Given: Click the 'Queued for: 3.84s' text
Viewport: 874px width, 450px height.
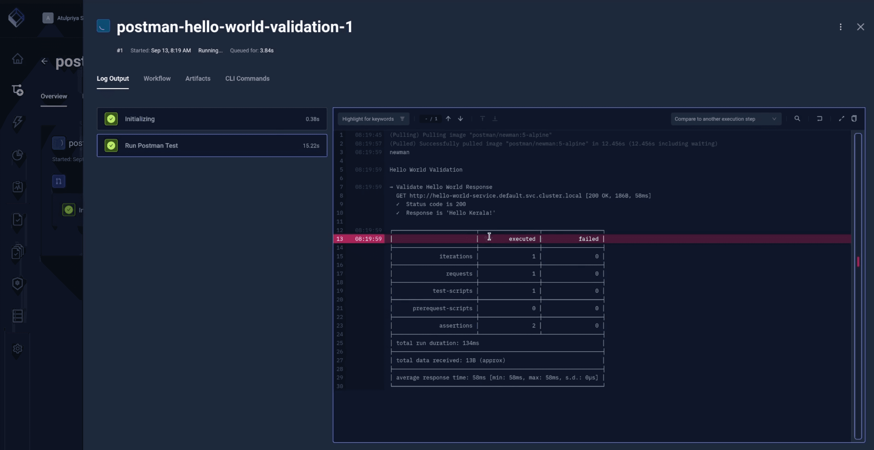Looking at the screenshot, I should [x=252, y=51].
